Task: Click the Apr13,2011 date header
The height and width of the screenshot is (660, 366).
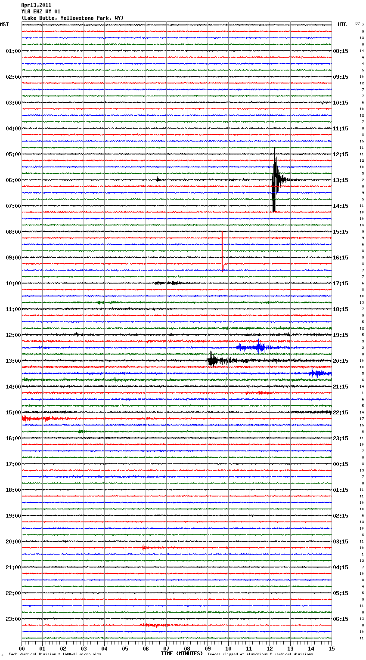Action: pyautogui.click(x=36, y=5)
